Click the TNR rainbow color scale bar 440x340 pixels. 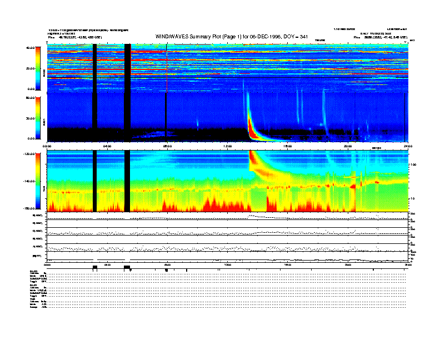point(38,181)
